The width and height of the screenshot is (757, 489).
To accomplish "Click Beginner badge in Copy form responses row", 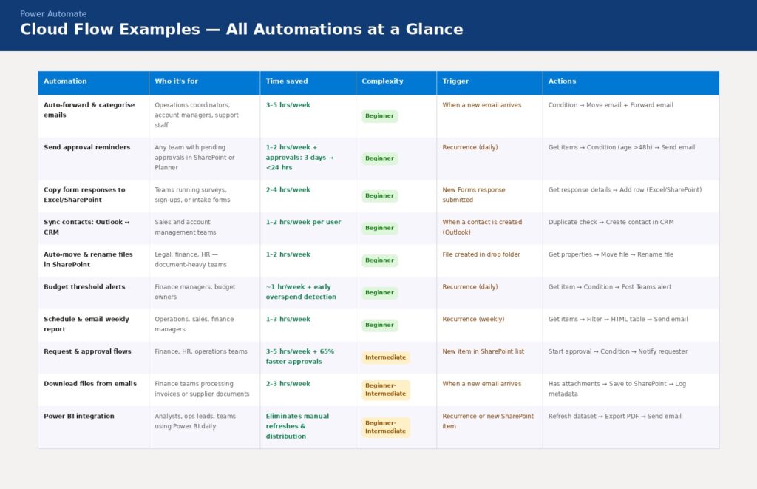I will (379, 196).
